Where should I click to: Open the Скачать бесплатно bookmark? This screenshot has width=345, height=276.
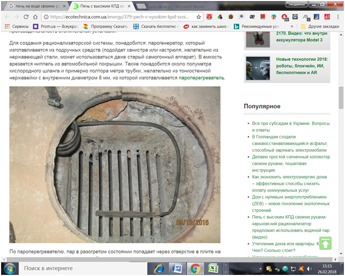156,27
